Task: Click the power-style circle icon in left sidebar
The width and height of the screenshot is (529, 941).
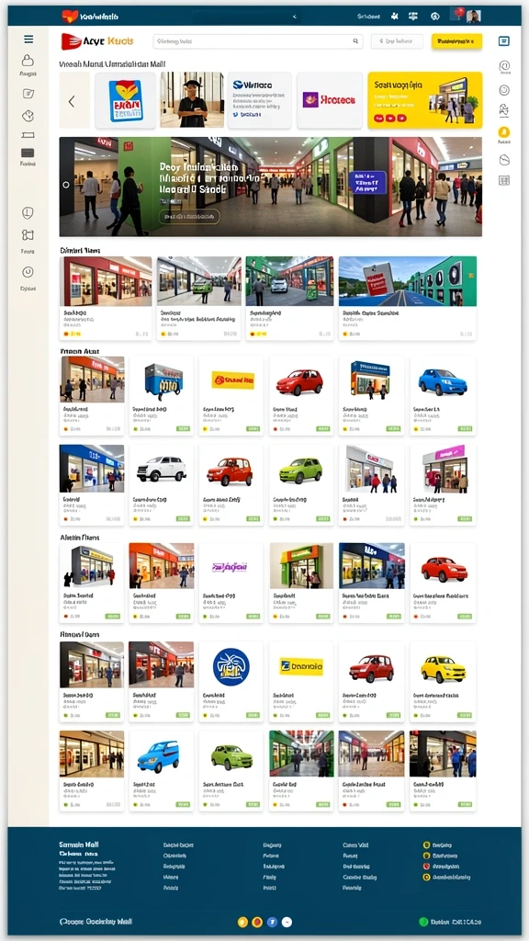Action: click(x=28, y=272)
